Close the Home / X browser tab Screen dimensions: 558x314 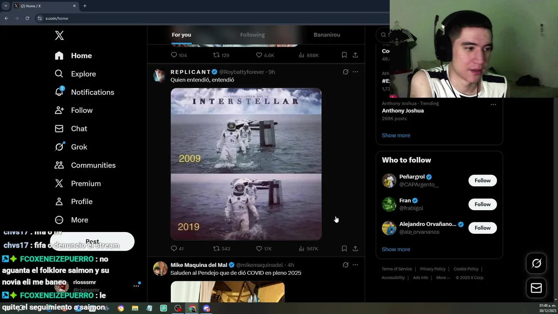[74, 6]
